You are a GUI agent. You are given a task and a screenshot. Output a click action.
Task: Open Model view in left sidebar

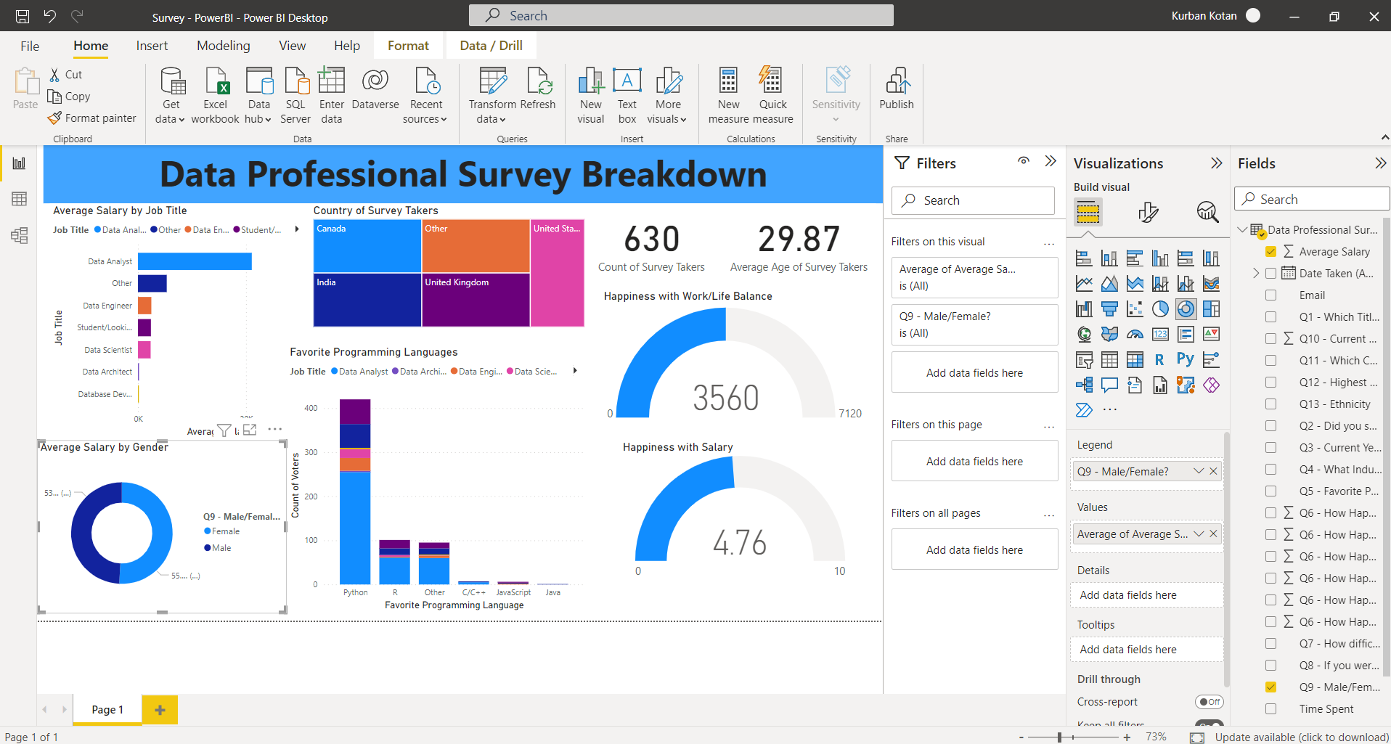pyautogui.click(x=20, y=235)
